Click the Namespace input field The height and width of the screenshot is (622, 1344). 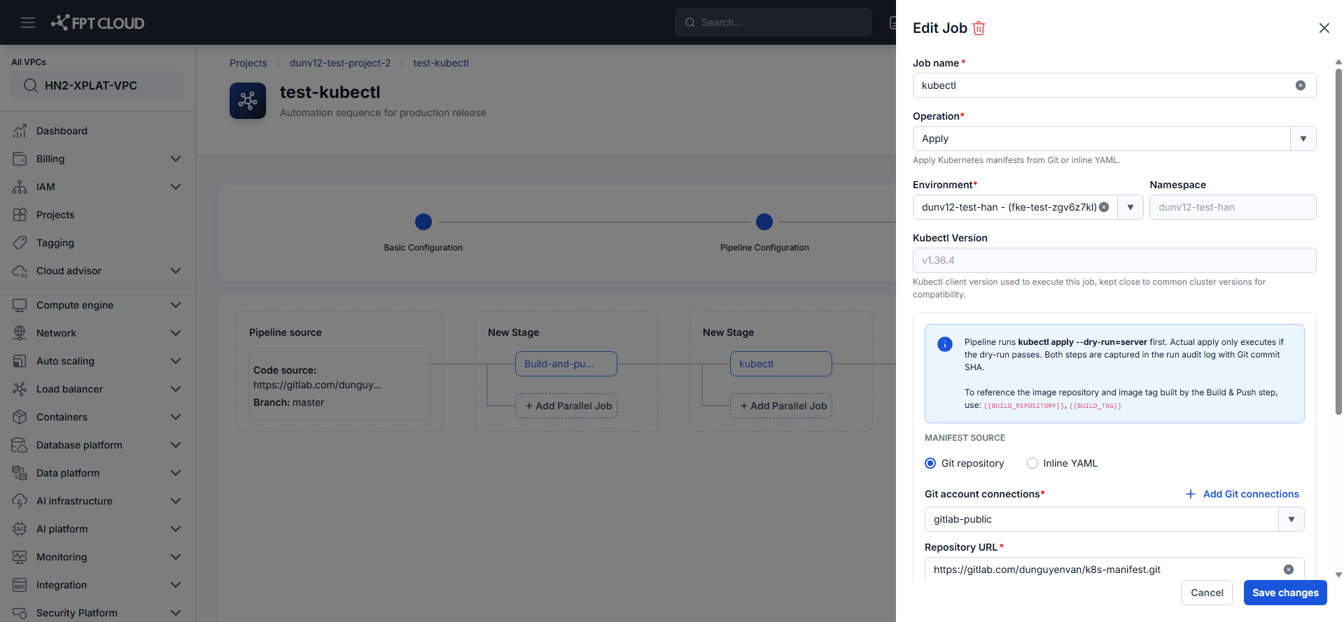click(1233, 207)
